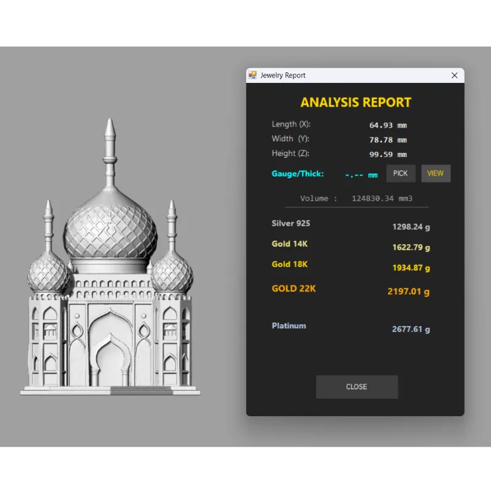Screen dimensions: 491x491
Task: Close the Jewelry Report dialog with X
Action: [454, 75]
